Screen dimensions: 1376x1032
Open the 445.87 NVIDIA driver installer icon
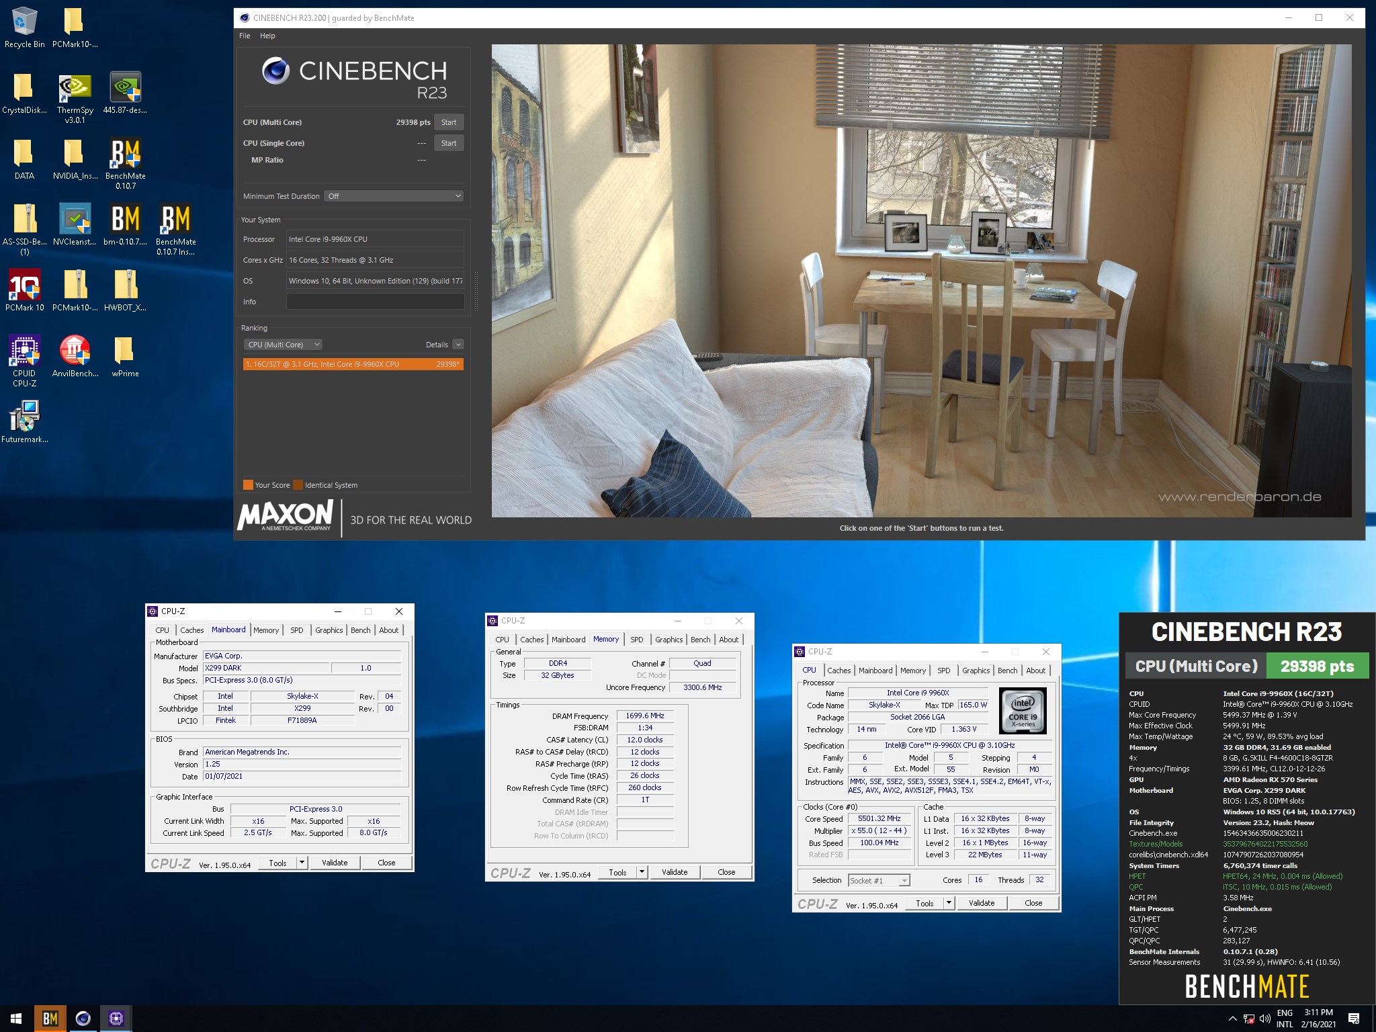coord(125,93)
